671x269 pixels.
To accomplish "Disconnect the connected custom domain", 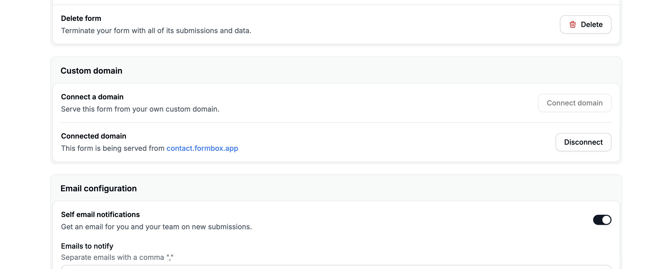I will pyautogui.click(x=583, y=142).
